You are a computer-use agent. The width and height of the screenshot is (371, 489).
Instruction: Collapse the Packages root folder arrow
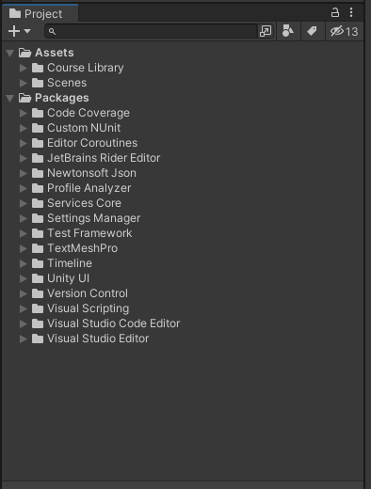coord(10,98)
